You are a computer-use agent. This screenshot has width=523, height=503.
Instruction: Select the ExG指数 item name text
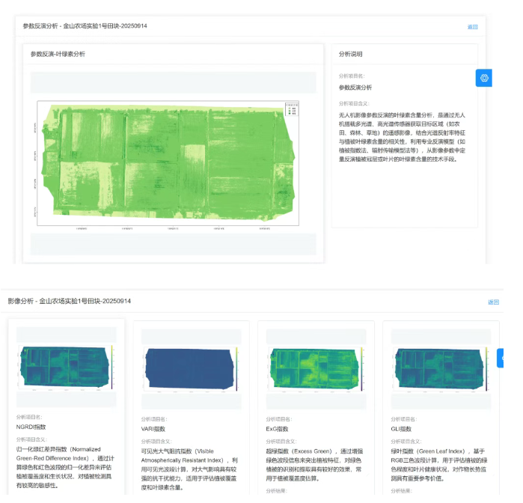(277, 429)
